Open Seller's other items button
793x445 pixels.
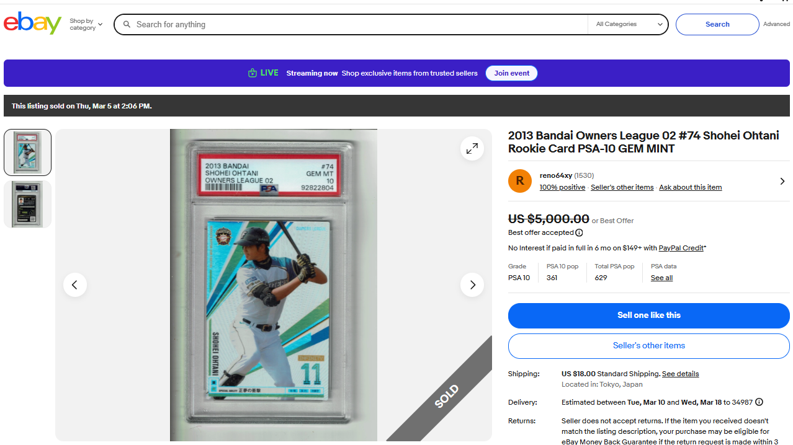coord(649,346)
